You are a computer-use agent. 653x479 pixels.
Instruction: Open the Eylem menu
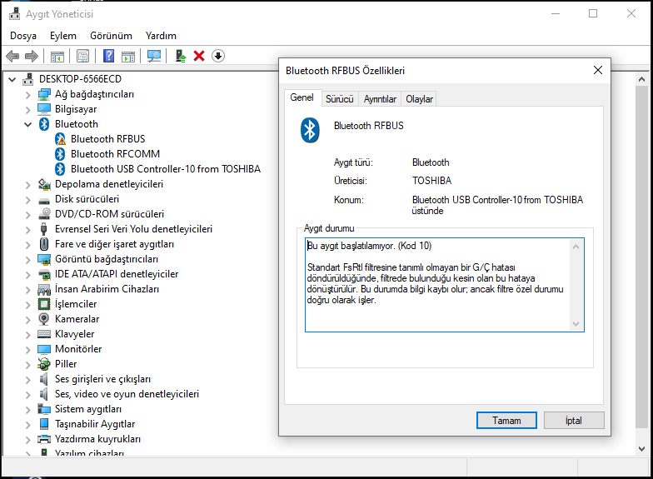[62, 36]
